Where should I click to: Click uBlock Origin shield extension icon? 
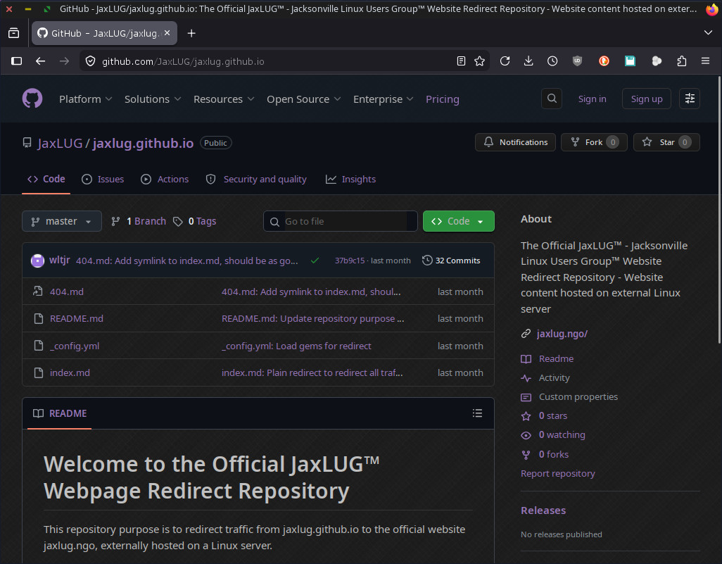577,61
